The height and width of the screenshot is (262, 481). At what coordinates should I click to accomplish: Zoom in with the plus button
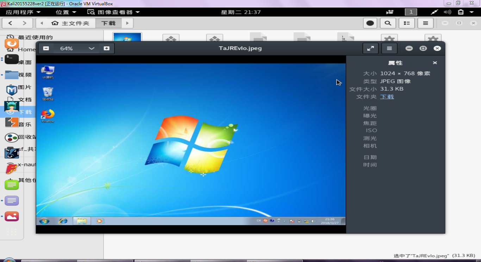107,48
